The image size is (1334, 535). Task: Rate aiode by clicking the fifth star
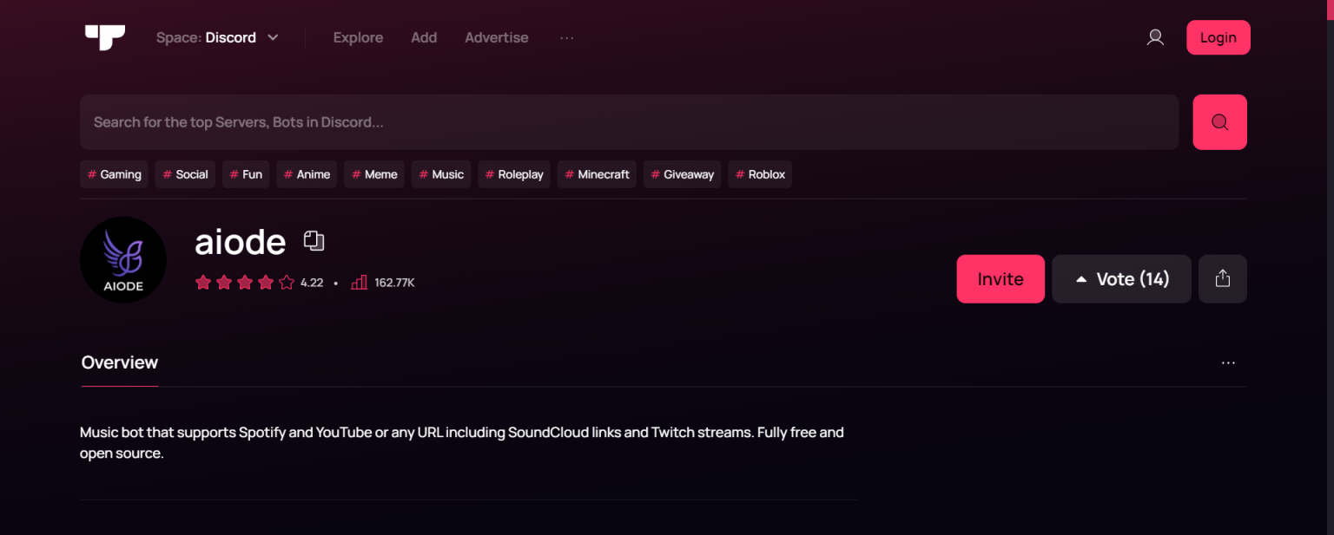pos(287,282)
